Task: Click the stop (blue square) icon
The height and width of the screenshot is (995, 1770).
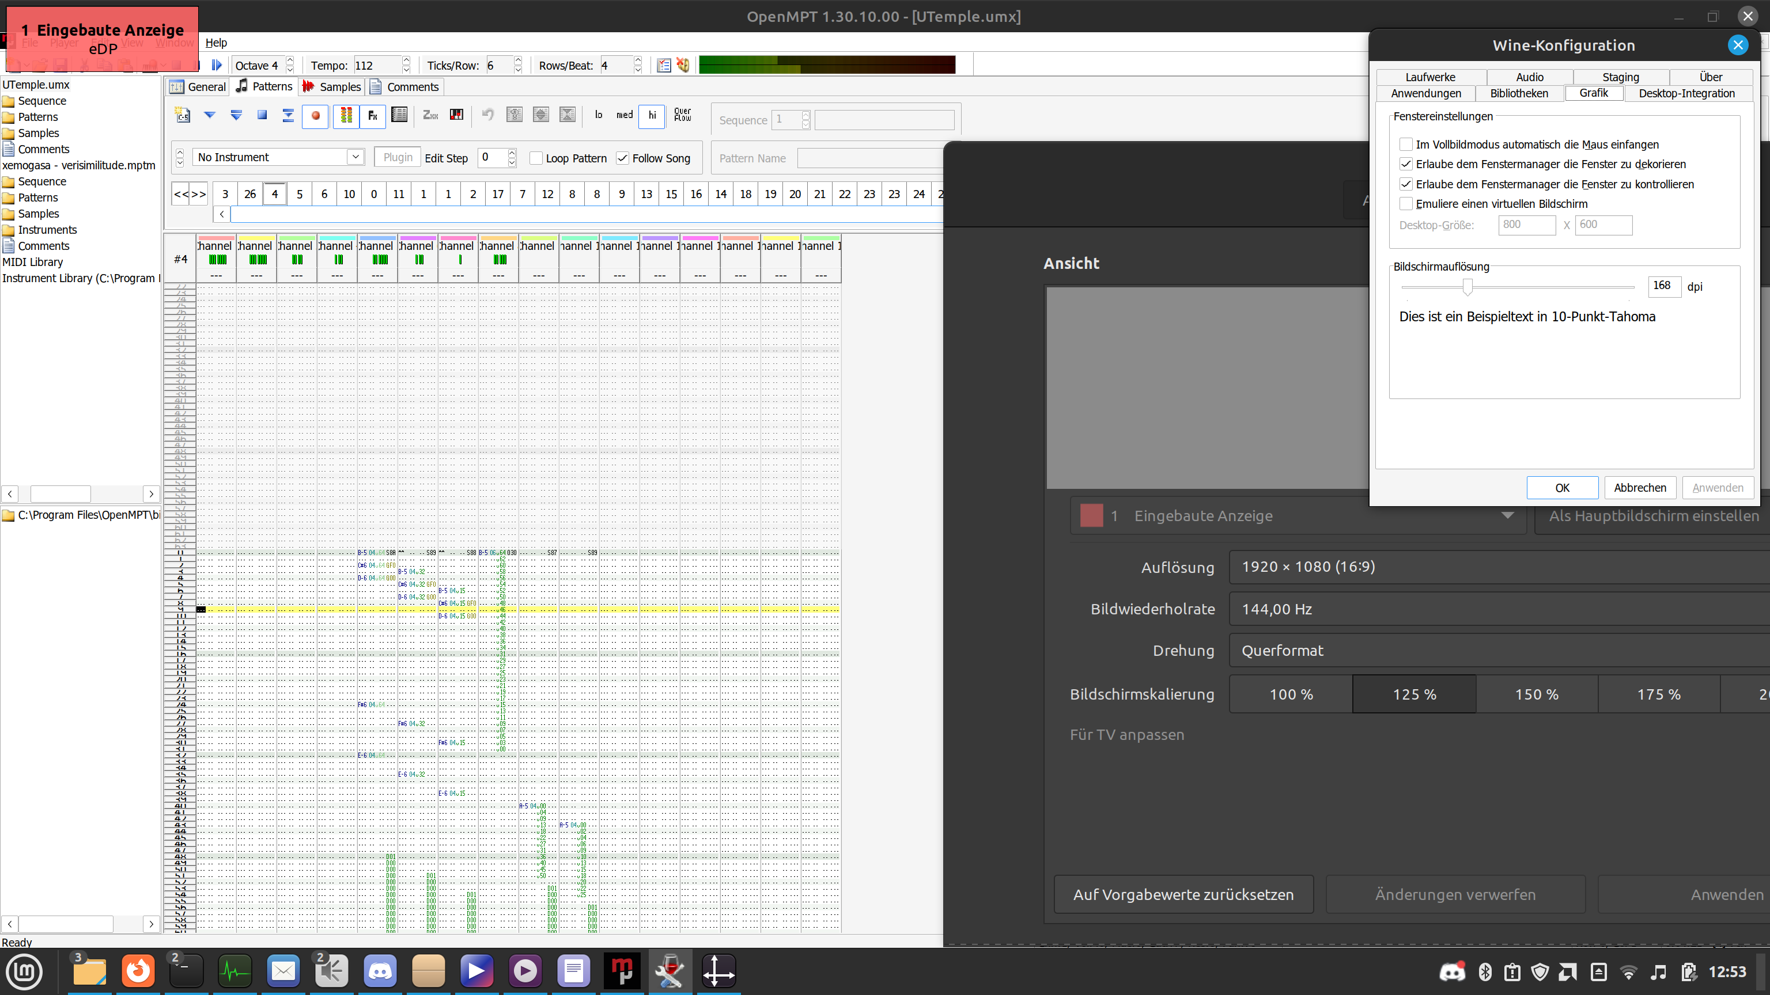Action: (x=262, y=115)
